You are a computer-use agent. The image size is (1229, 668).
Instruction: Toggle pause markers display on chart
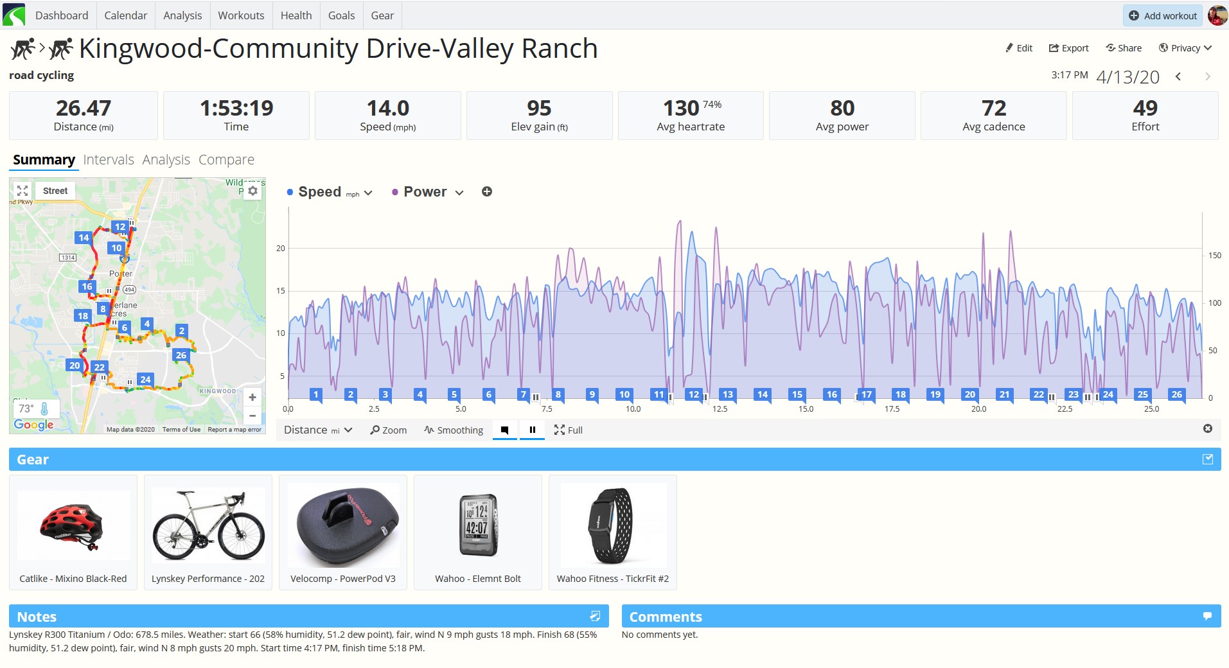tap(532, 430)
